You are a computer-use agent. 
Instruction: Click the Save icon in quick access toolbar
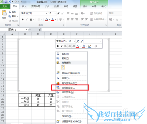6,2
